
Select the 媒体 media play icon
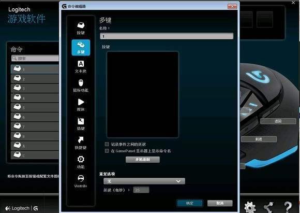(81, 105)
